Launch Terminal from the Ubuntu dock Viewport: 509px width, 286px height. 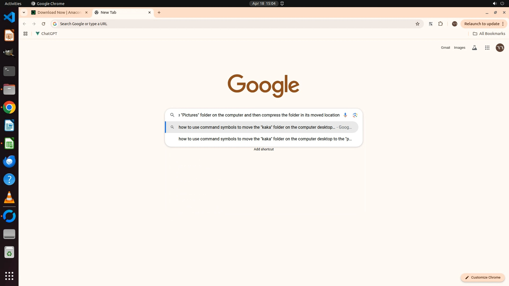coord(9,71)
